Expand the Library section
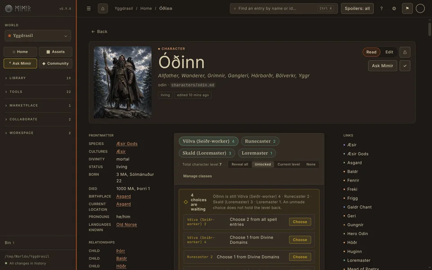432x270 pixels. point(38,78)
